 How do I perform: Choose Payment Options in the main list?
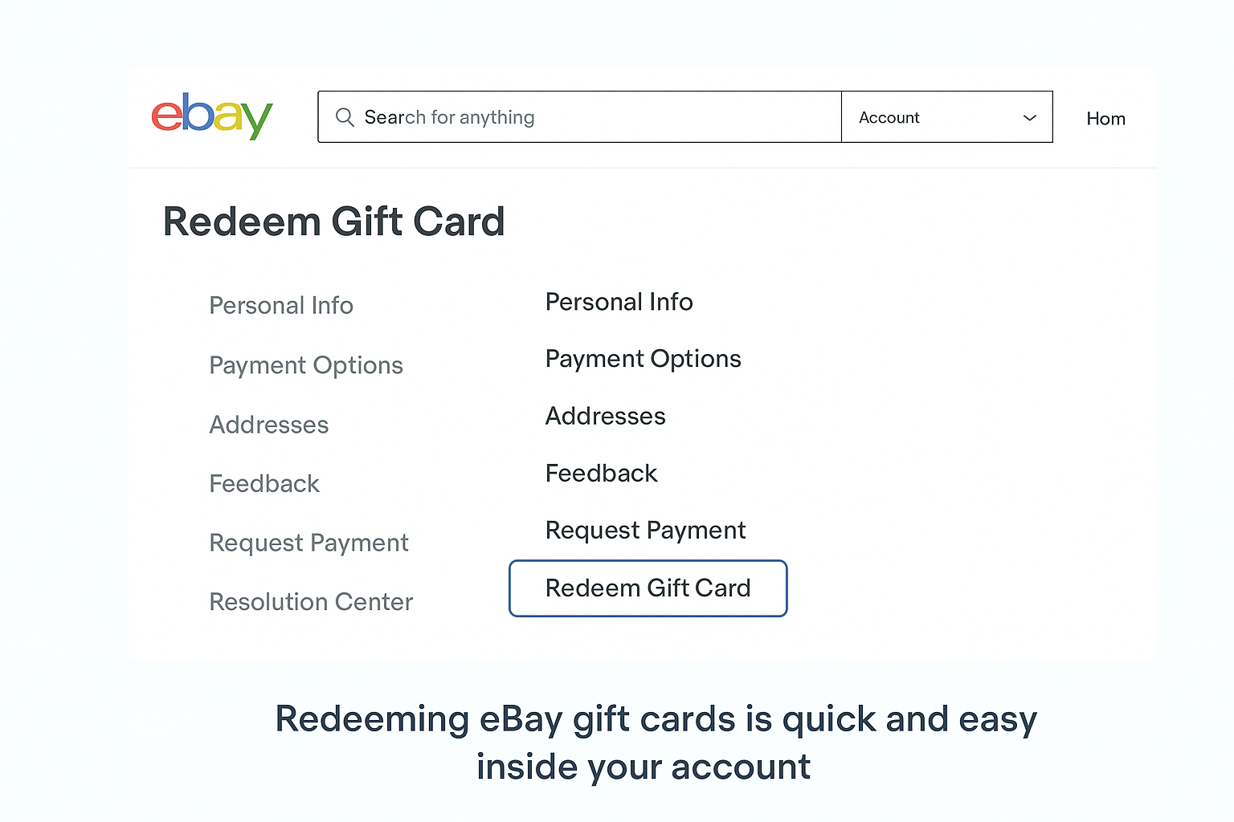pos(643,359)
